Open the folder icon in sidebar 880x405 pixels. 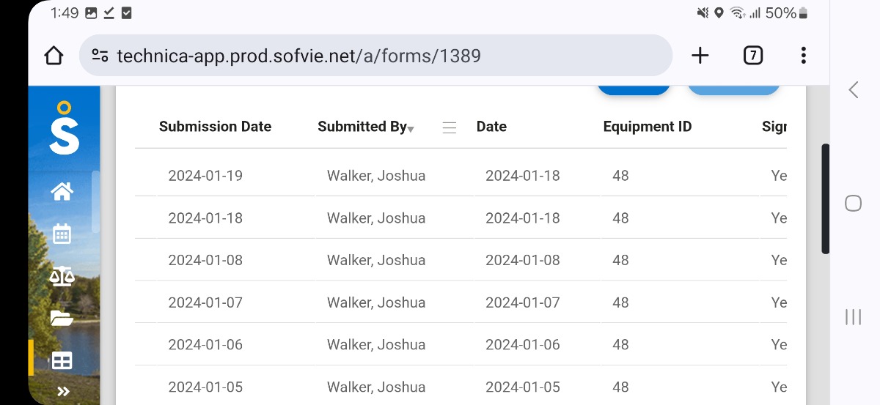[x=62, y=318]
